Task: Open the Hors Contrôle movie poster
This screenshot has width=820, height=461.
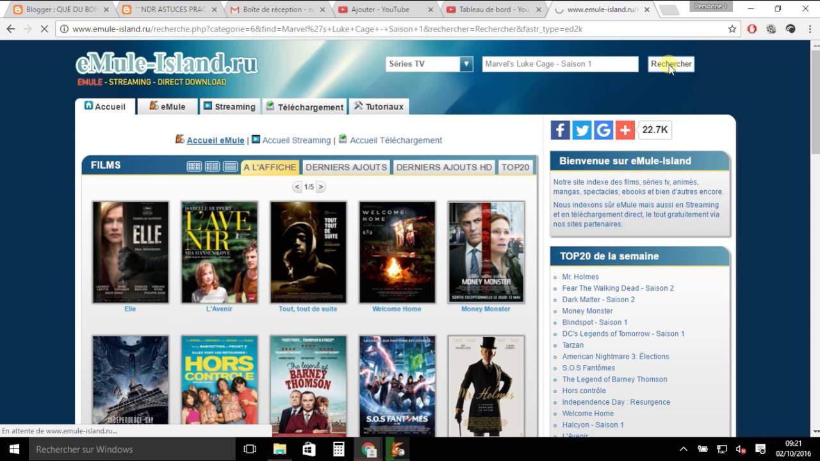Action: pyautogui.click(x=220, y=386)
